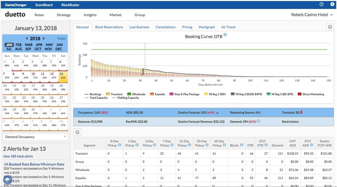This screenshot has height=187, width=337.
Task: Click info icon beside 21-Day Pickup
Action: pos(190,145)
